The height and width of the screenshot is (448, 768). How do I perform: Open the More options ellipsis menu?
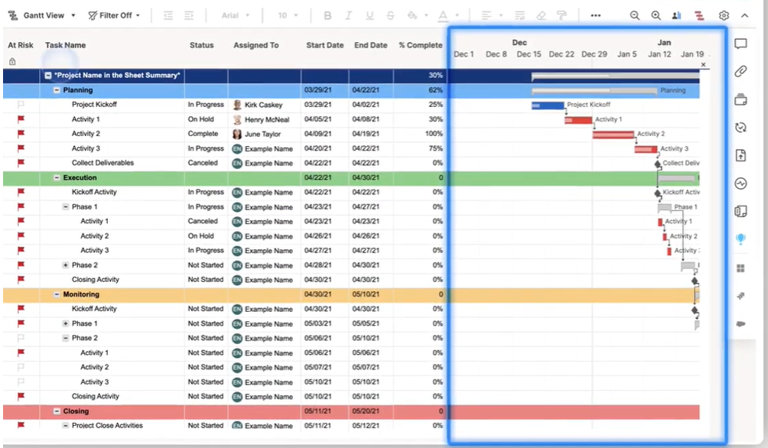pyautogui.click(x=597, y=15)
